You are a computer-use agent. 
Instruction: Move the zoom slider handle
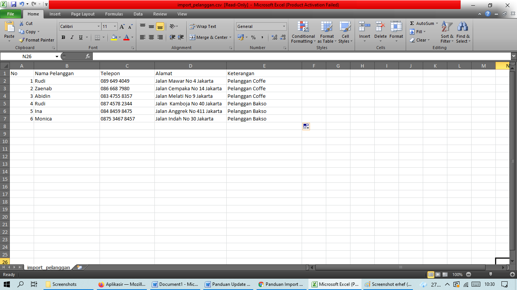pos(491,275)
